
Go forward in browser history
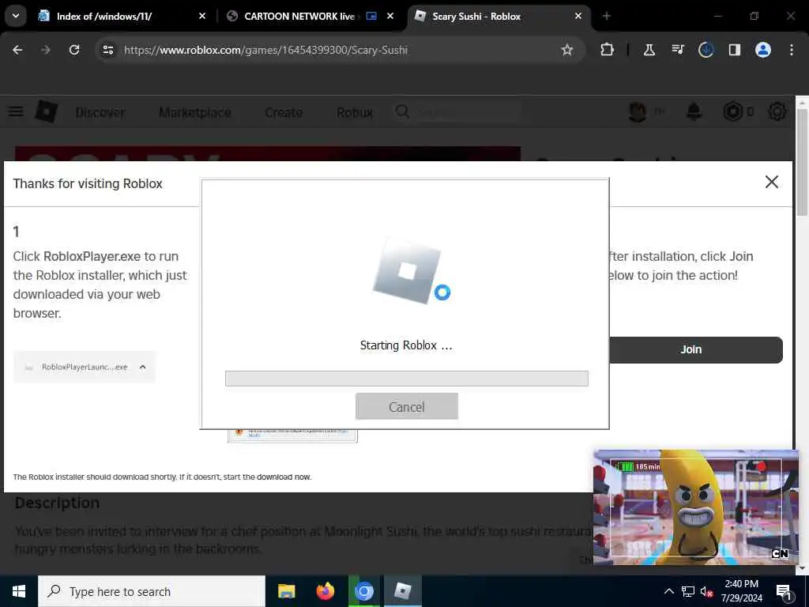point(46,50)
